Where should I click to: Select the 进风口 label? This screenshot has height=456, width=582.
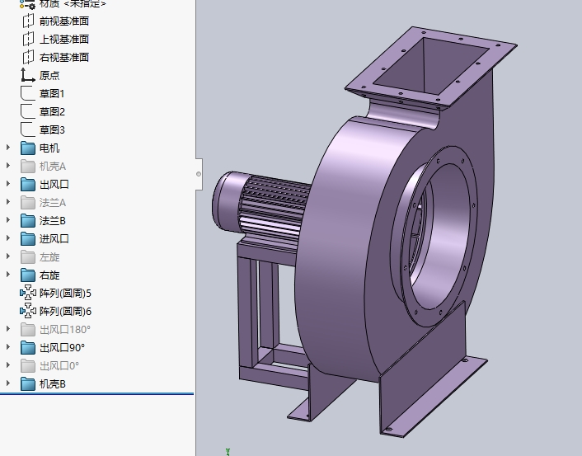coord(54,239)
